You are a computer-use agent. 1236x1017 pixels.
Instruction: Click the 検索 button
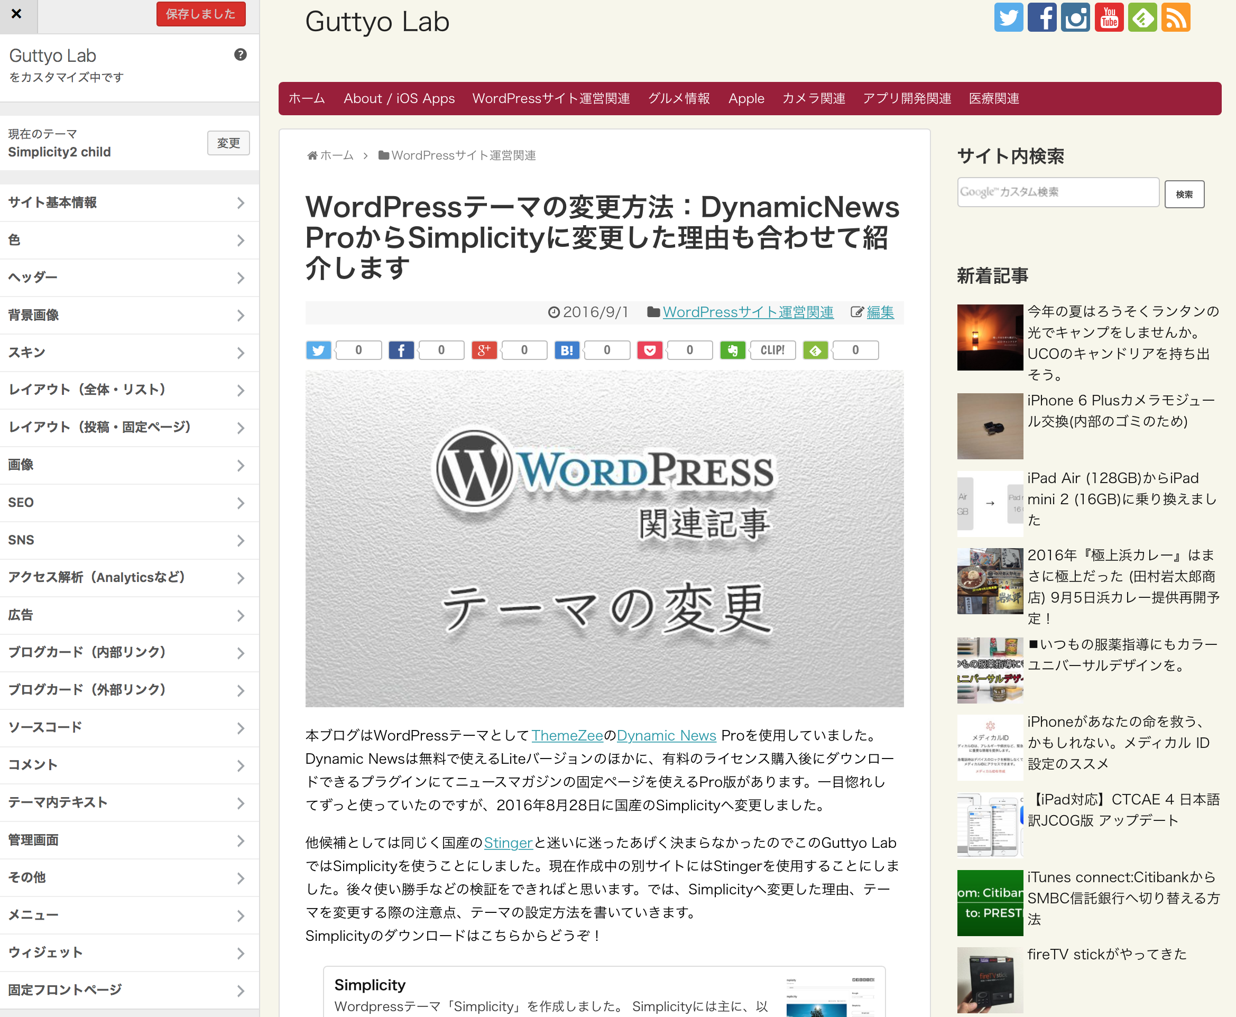pyautogui.click(x=1184, y=195)
